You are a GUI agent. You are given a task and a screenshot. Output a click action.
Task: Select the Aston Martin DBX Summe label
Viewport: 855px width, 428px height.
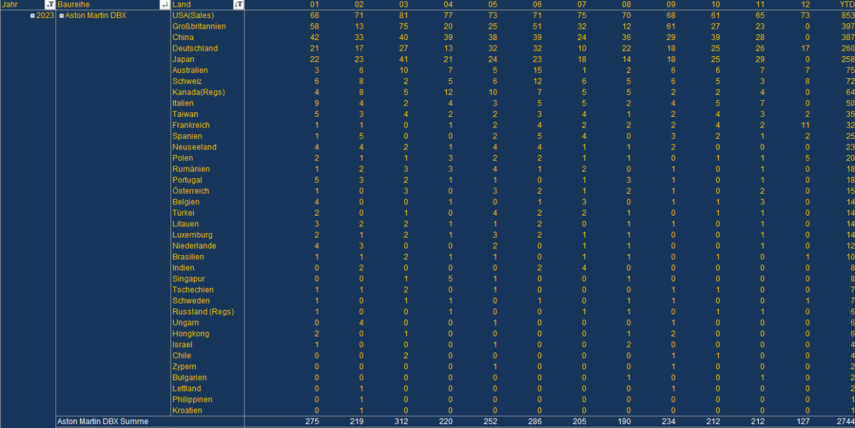[x=103, y=421]
